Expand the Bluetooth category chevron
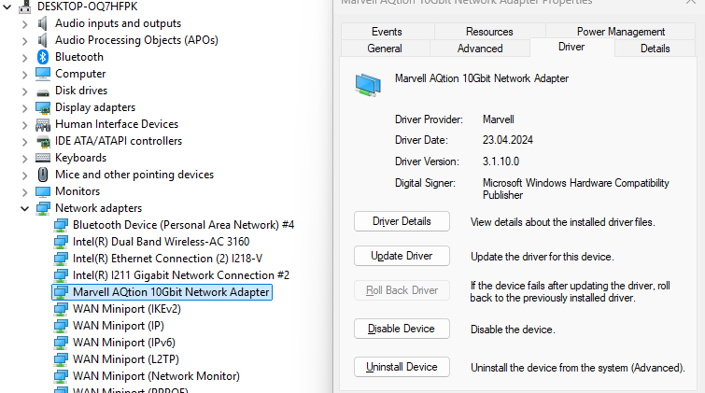This screenshot has height=393, width=705. point(24,58)
